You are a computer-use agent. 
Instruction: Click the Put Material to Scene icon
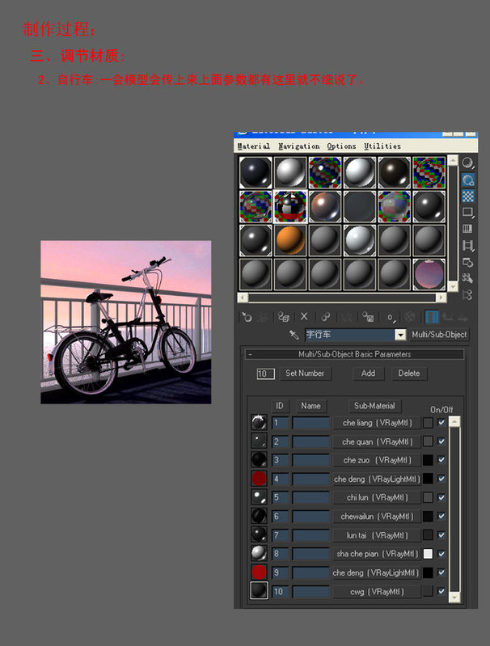(263, 317)
